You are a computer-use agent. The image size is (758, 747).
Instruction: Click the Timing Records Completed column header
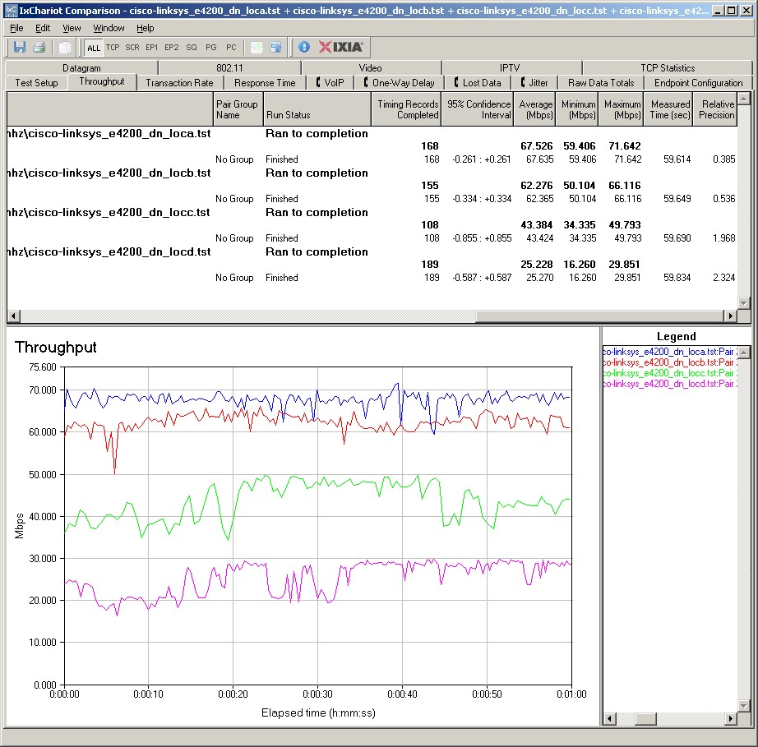pos(406,109)
